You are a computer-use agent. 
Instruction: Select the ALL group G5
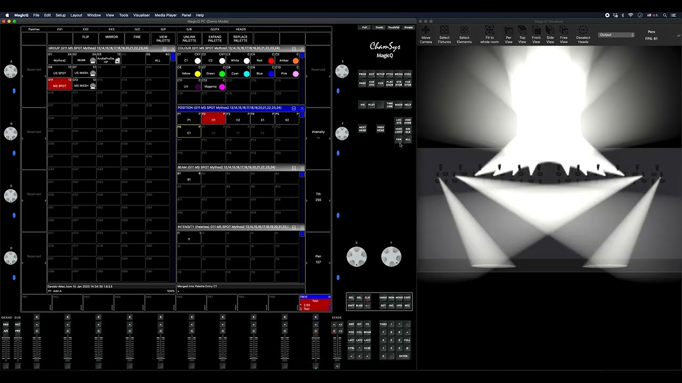(x=158, y=59)
